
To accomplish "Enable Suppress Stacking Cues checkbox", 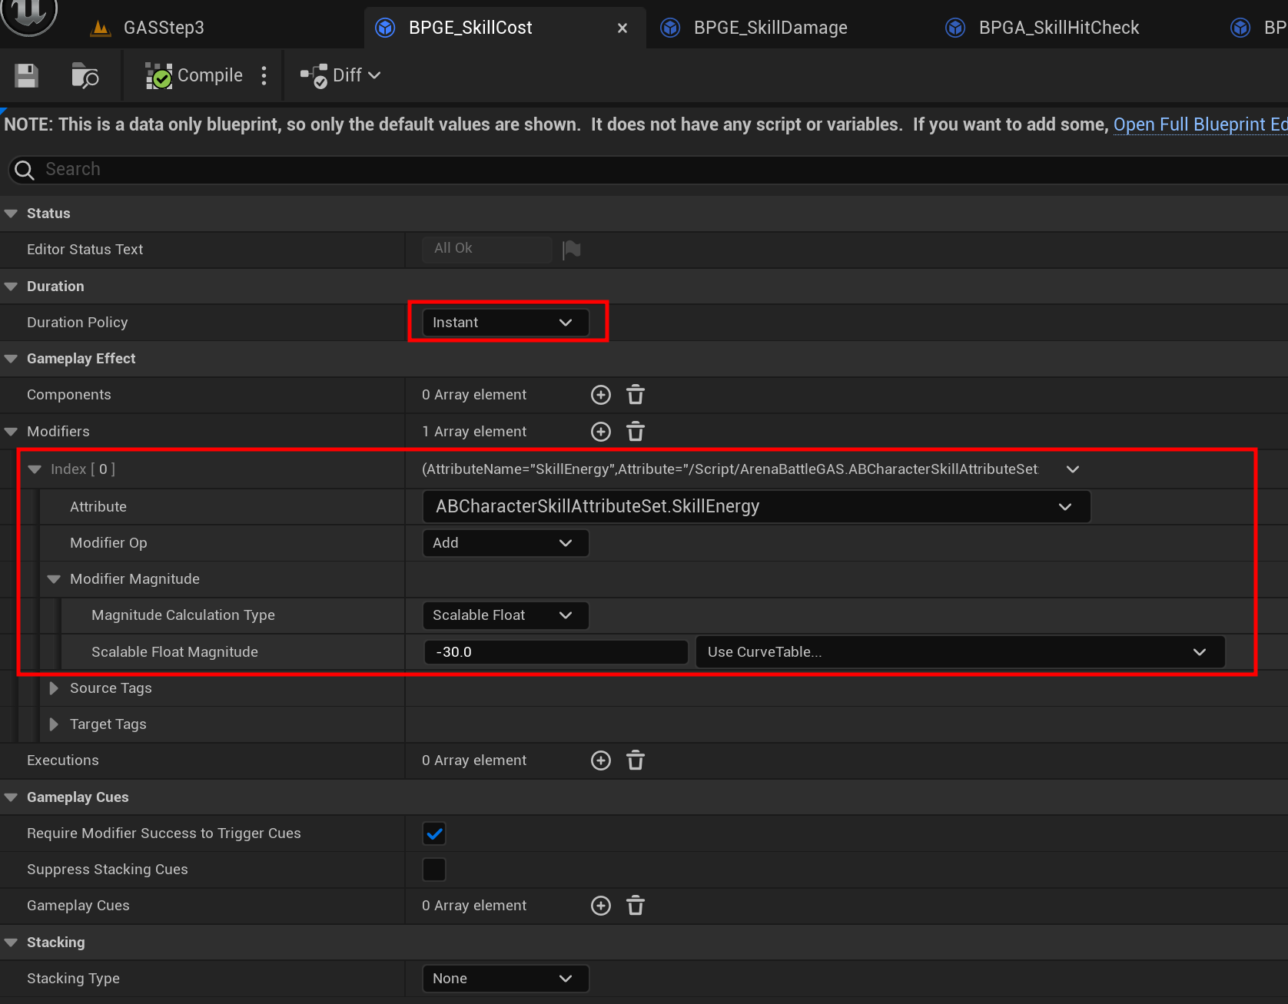I will (434, 870).
